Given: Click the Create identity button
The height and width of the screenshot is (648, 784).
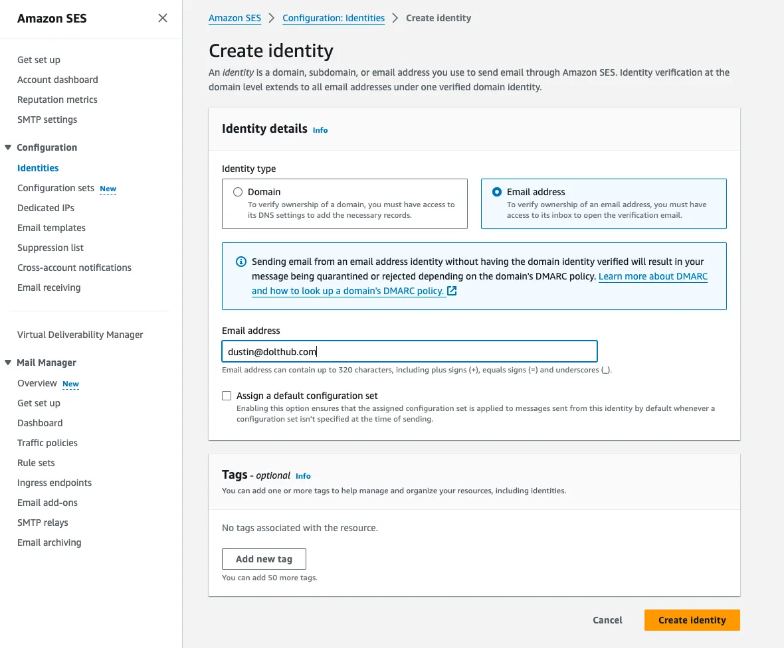Looking at the screenshot, I should [692, 619].
